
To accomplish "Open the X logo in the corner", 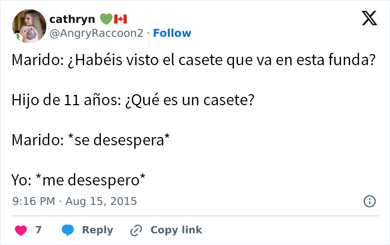I will click(x=369, y=20).
